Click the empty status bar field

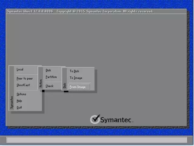(x=97, y=140)
